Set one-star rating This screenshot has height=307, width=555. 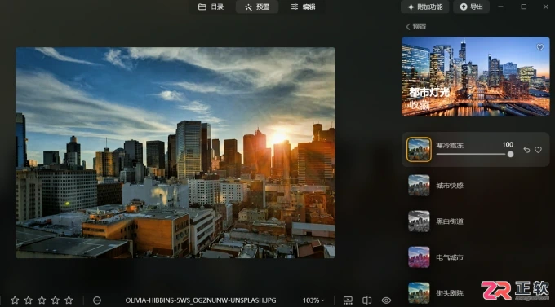(15, 300)
